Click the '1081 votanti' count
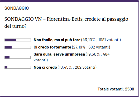This screenshot has width=139, height=97. [109, 40]
